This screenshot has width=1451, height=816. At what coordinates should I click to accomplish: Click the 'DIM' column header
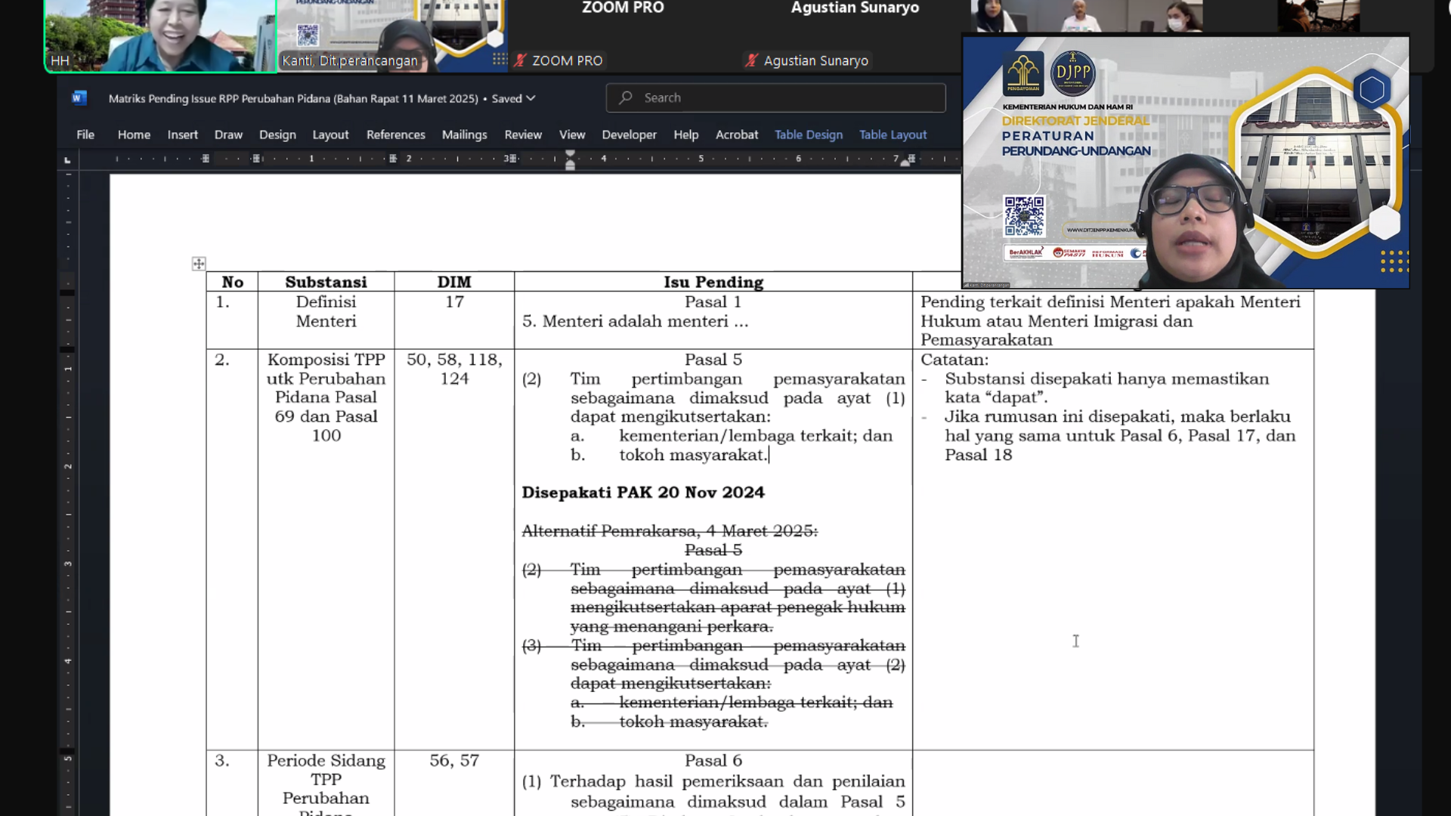[x=454, y=282]
